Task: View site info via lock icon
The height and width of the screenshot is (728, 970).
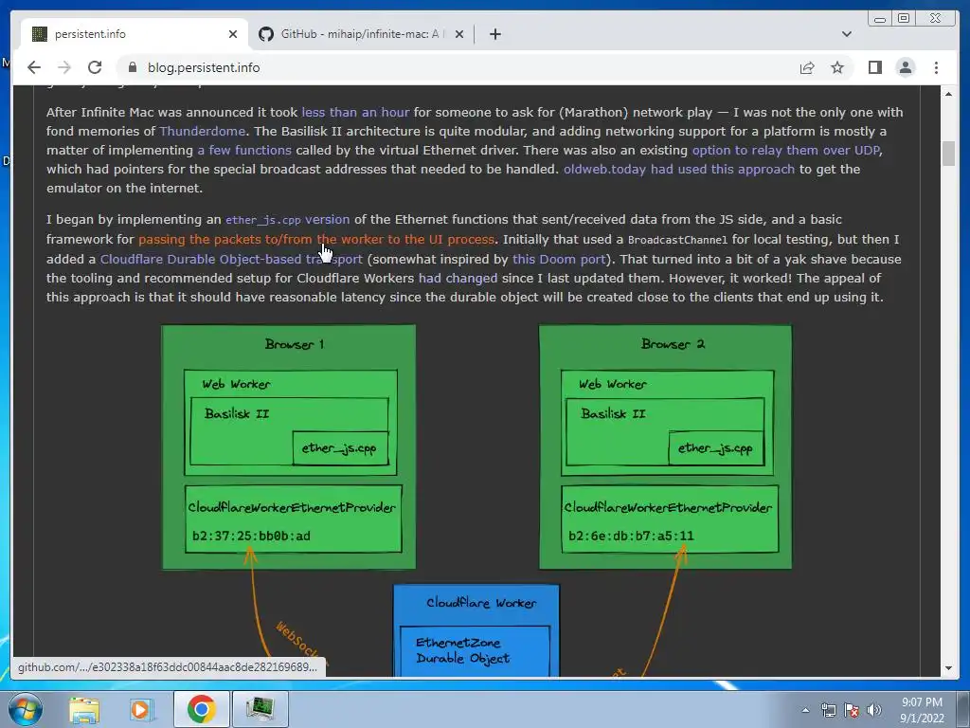Action: (132, 67)
